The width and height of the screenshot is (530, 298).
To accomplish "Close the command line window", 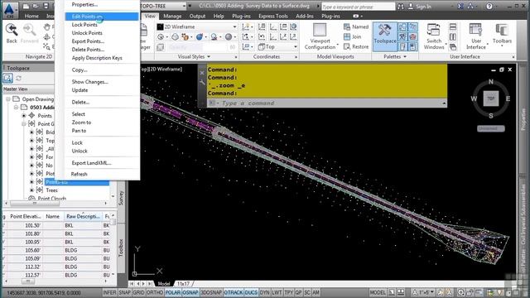I will click(x=202, y=73).
